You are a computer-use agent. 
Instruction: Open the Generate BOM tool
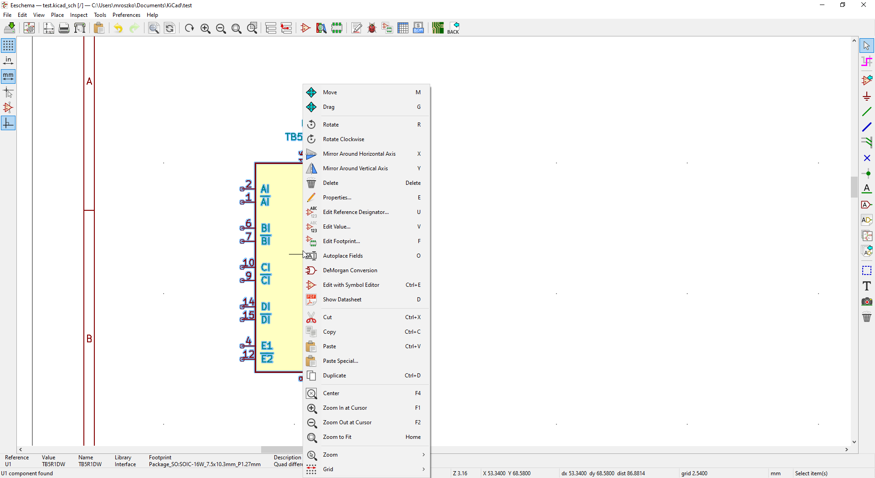[x=418, y=28]
